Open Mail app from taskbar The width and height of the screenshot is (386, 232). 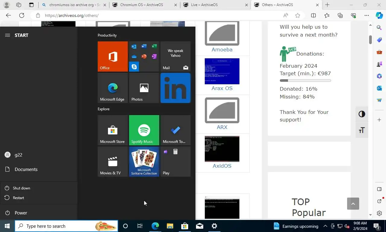199,226
